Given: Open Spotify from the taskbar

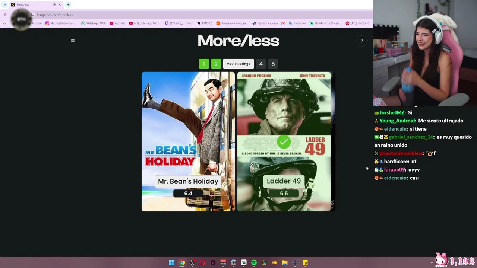Looking at the screenshot, I should [x=254, y=262].
